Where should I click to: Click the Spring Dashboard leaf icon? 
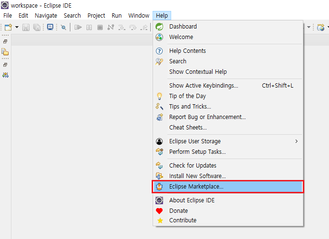click(x=159, y=27)
